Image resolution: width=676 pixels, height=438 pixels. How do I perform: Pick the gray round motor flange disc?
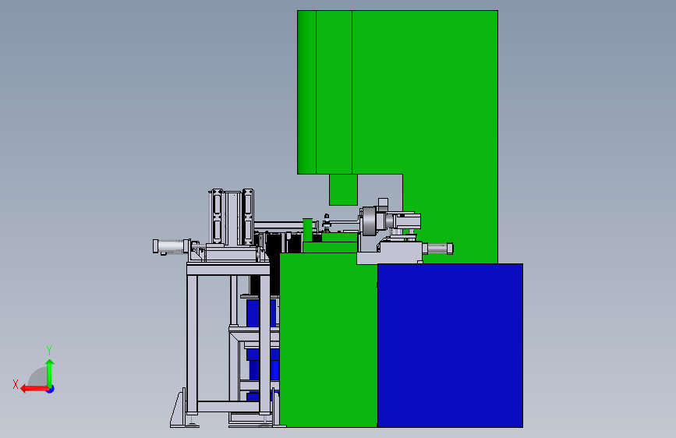(368, 221)
